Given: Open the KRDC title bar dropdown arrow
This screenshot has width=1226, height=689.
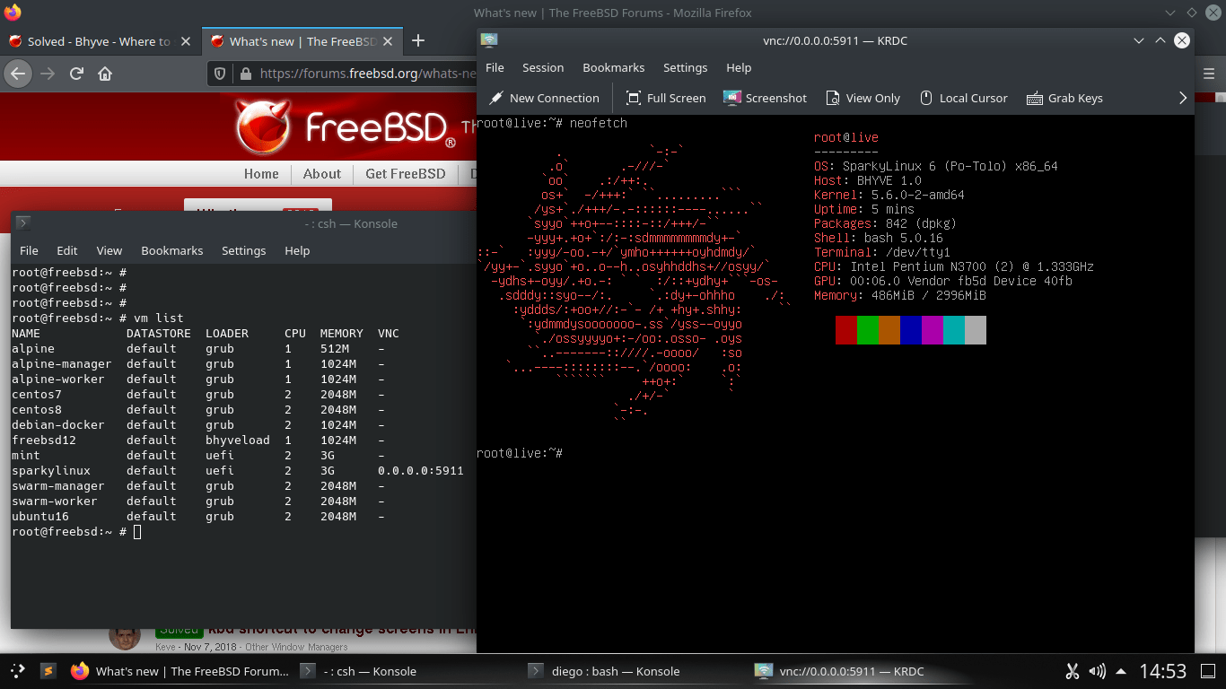Looking at the screenshot, I should pos(1138,40).
